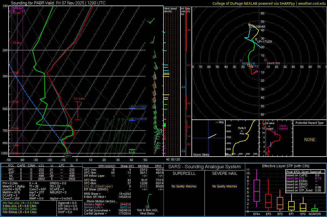Click the -30 C=17343' height label
This screenshot has width=327, height=217.
[138, 107]
